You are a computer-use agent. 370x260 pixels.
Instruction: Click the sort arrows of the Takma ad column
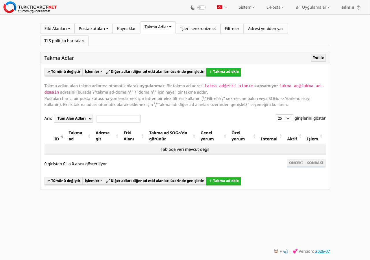click(x=89, y=136)
